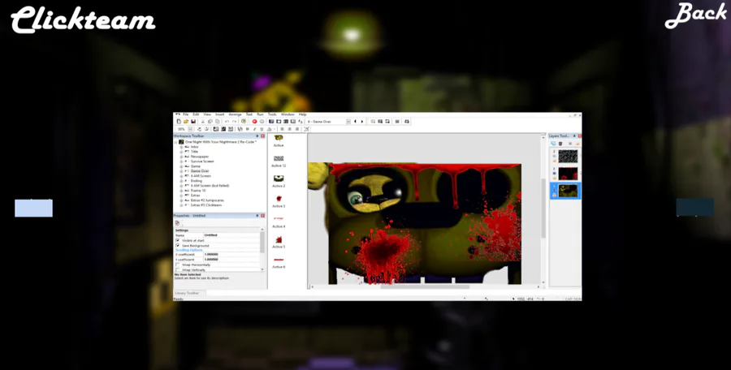Open the Event list editor icon

pos(293,121)
